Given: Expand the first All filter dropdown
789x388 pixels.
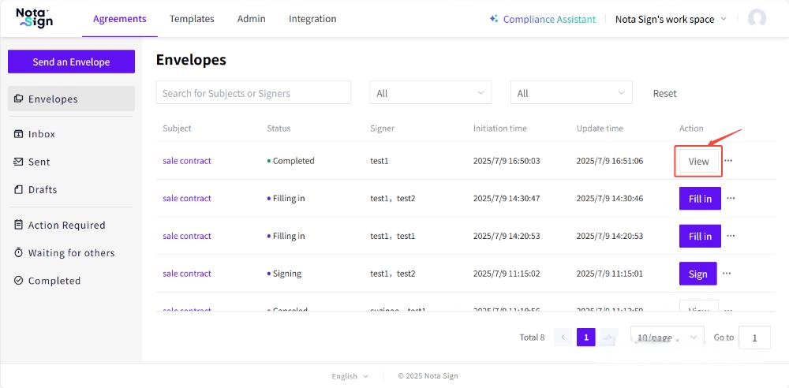Looking at the screenshot, I should pos(430,93).
